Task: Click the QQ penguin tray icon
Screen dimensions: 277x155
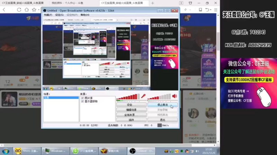Action: [x=187, y=151]
